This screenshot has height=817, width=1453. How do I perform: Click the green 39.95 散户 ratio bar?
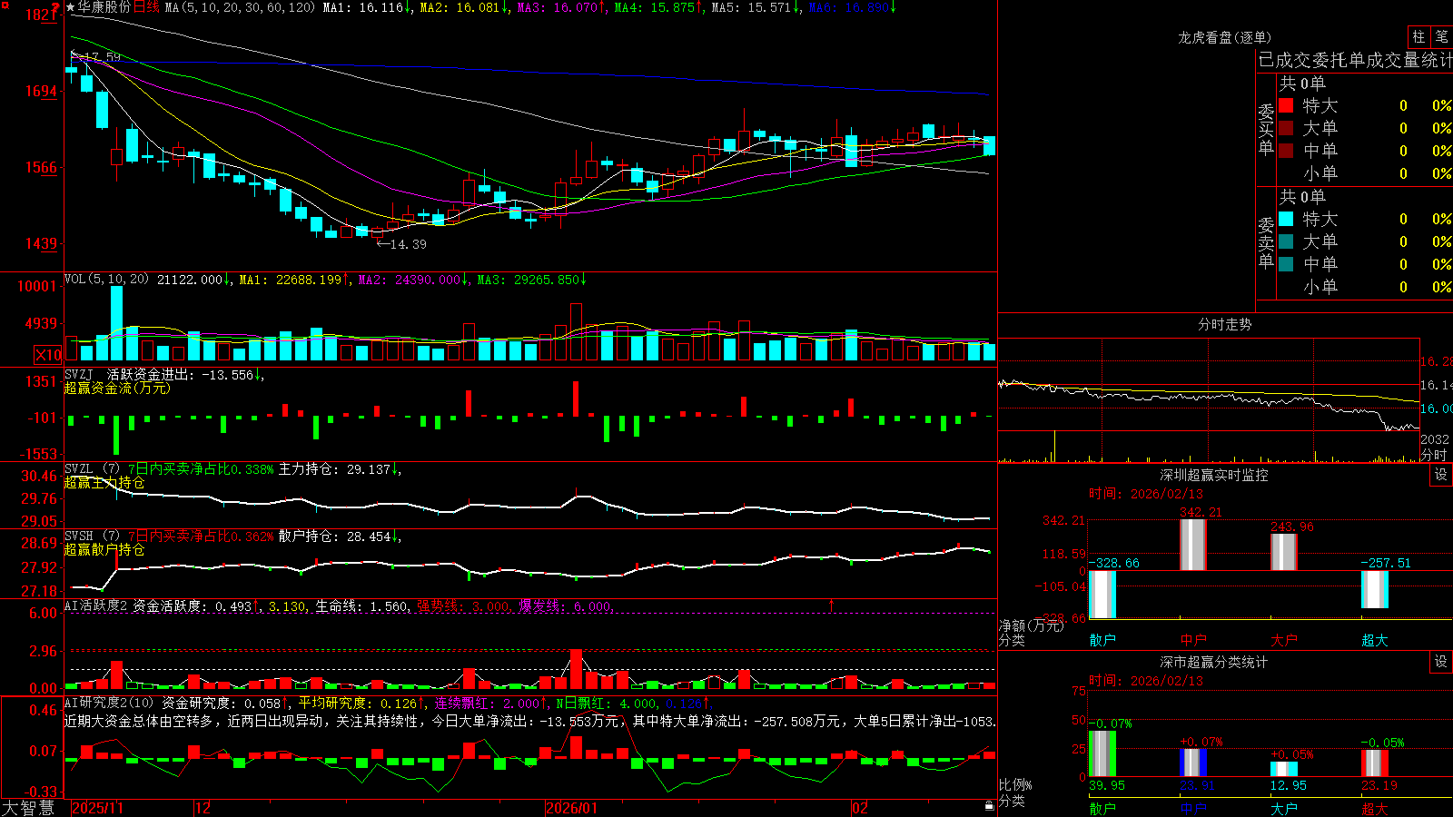(1102, 753)
